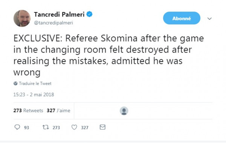Screen dimensions: 226x143
Task: Click the blue verified badge
Action: pos(89,14)
